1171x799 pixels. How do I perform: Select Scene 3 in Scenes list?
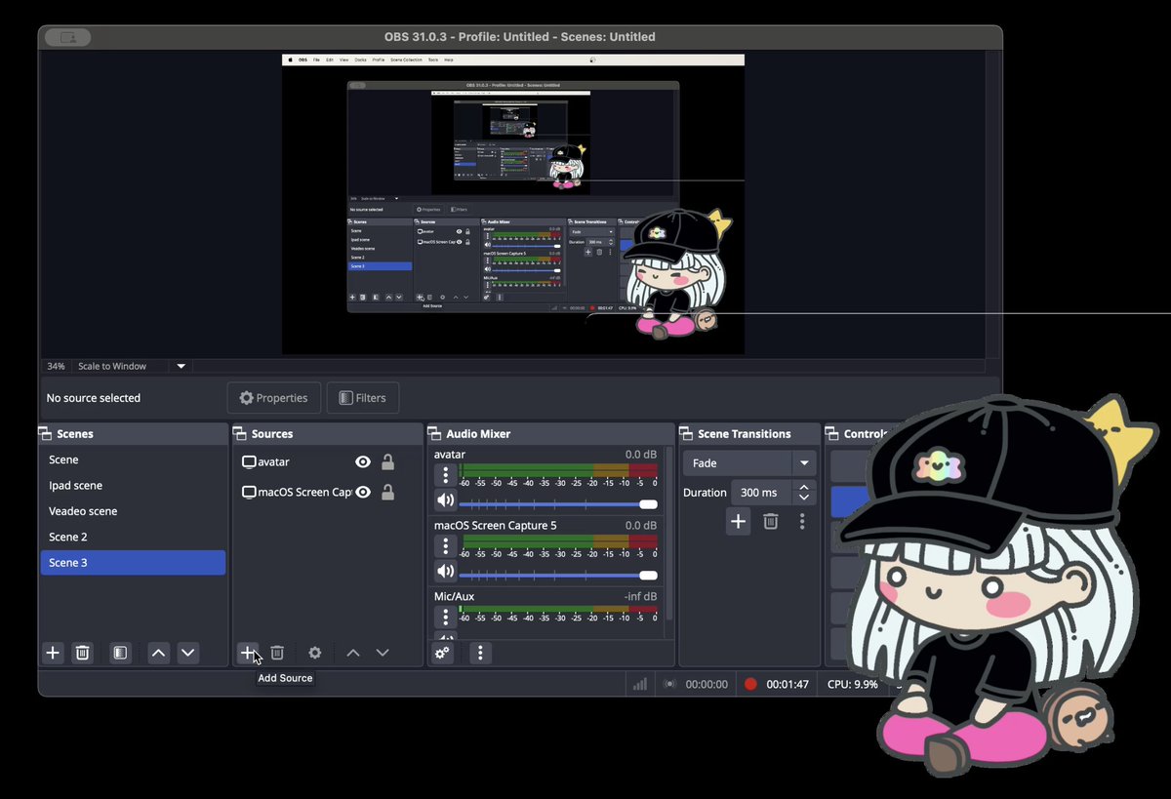pyautogui.click(x=133, y=563)
